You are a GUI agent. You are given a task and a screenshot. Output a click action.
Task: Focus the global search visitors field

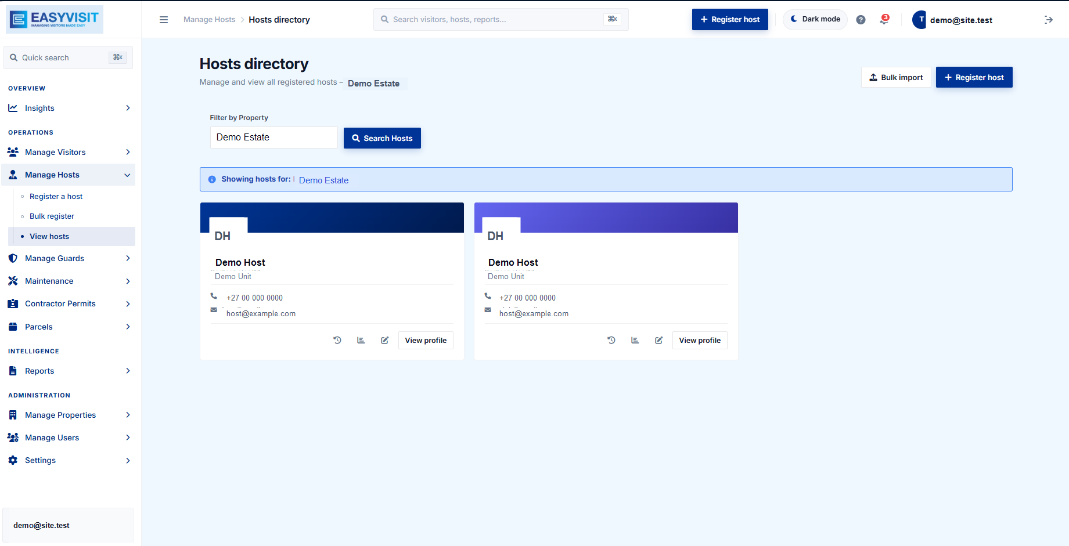tap(501, 19)
